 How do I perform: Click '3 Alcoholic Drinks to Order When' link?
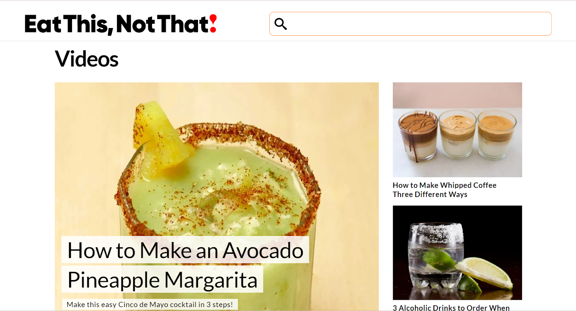click(x=451, y=308)
